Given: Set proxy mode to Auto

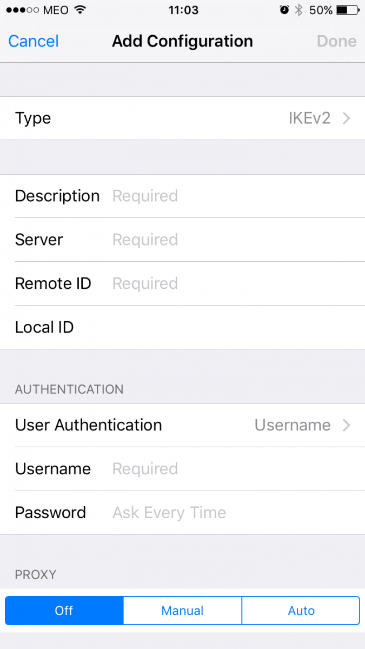Looking at the screenshot, I should coord(301,611).
